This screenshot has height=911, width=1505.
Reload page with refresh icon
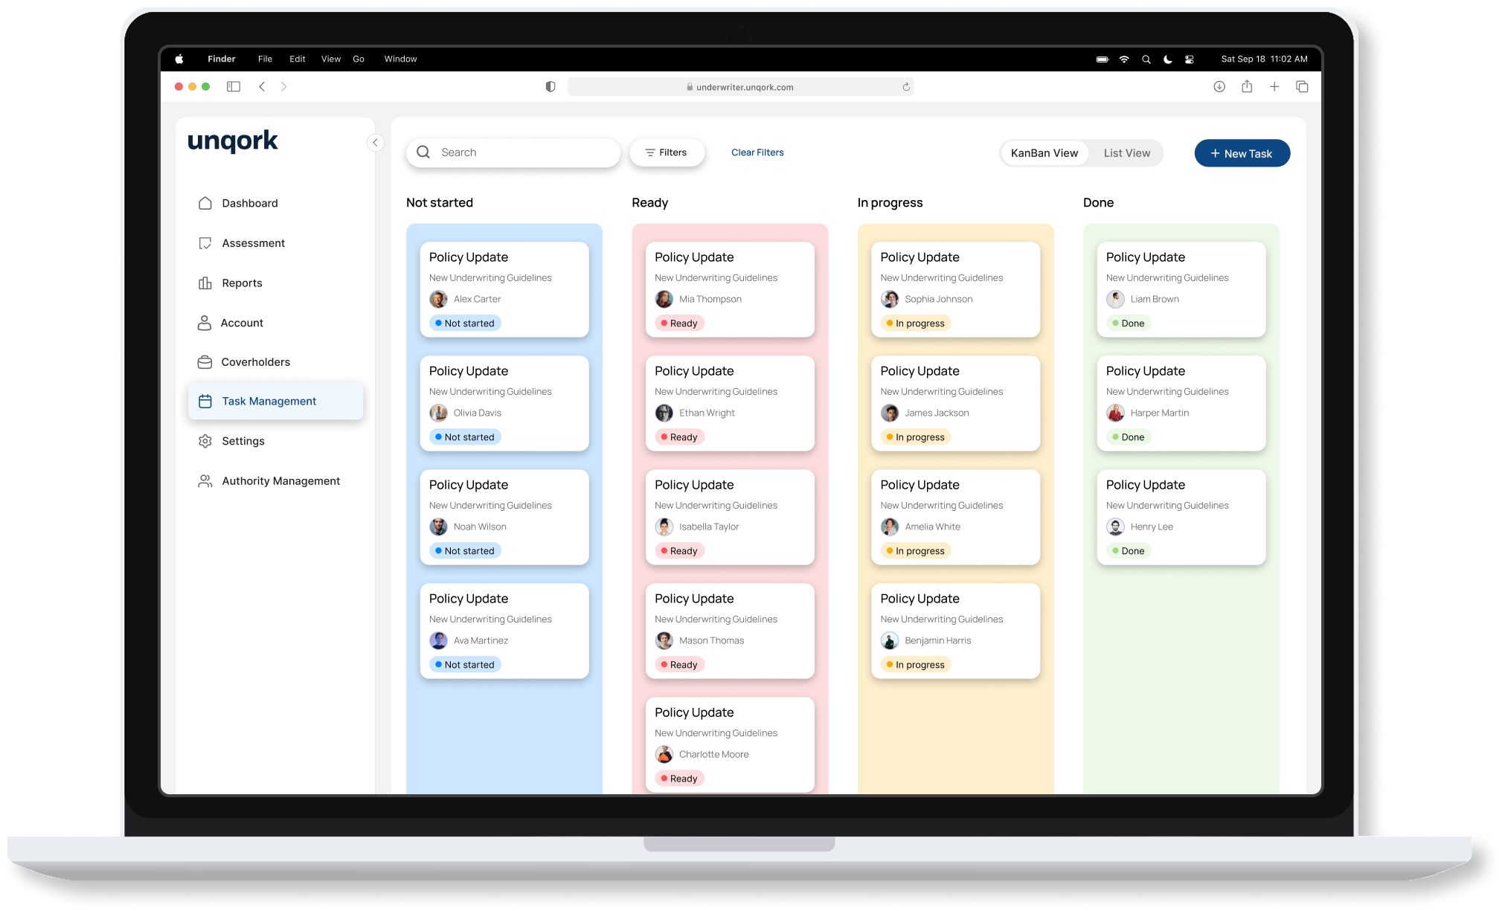[x=906, y=87]
